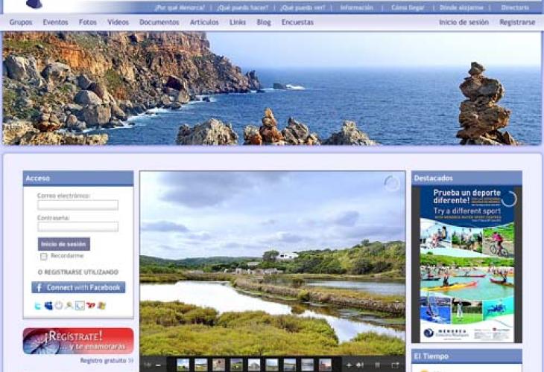This screenshot has height=372, width=544.
Task: Expand the Información top menu
Action: [x=356, y=7]
